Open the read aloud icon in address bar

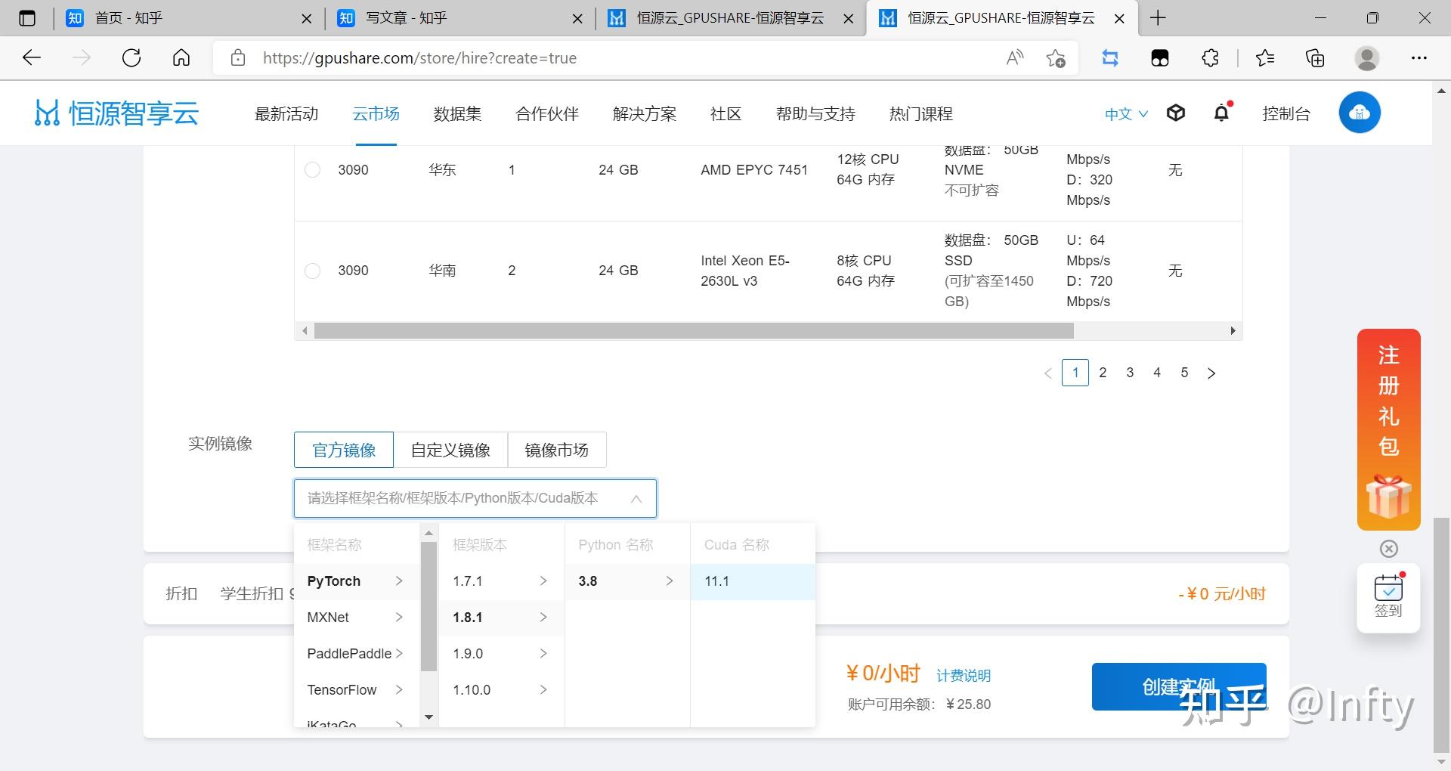[1015, 58]
